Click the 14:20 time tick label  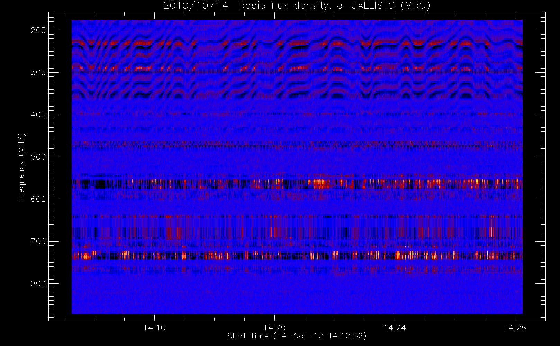pyautogui.click(x=274, y=328)
